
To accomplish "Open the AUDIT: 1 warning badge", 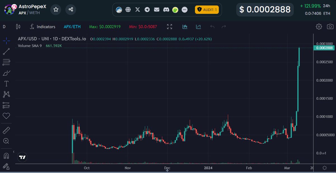I will tap(207, 10).
